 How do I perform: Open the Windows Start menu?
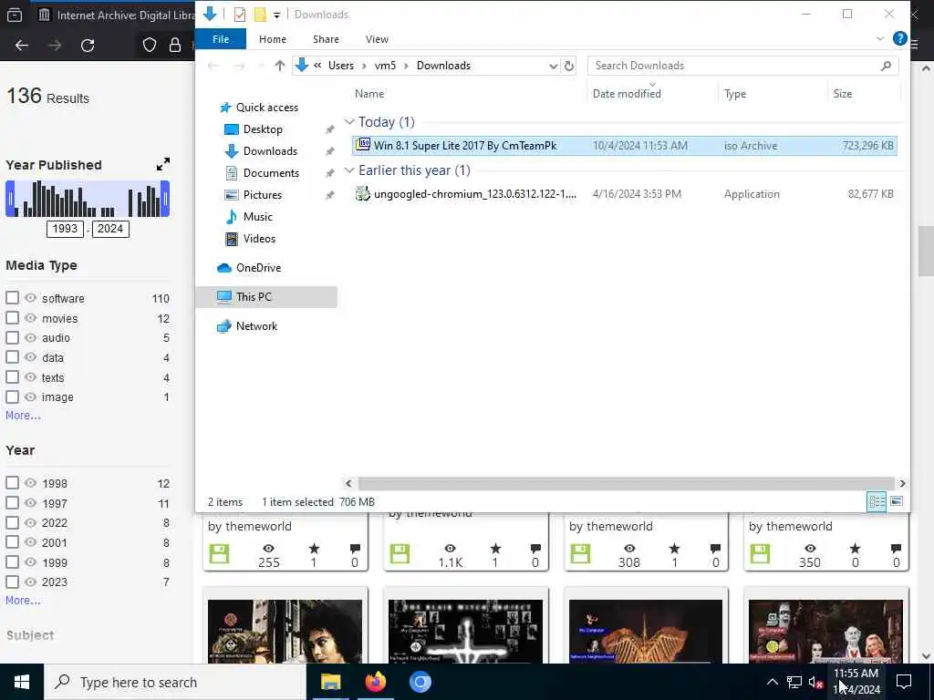tap(22, 682)
